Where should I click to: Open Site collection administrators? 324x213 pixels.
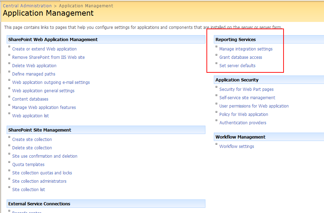[39, 181]
